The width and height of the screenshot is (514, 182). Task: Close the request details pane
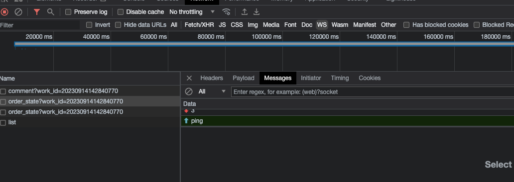pyautogui.click(x=189, y=78)
